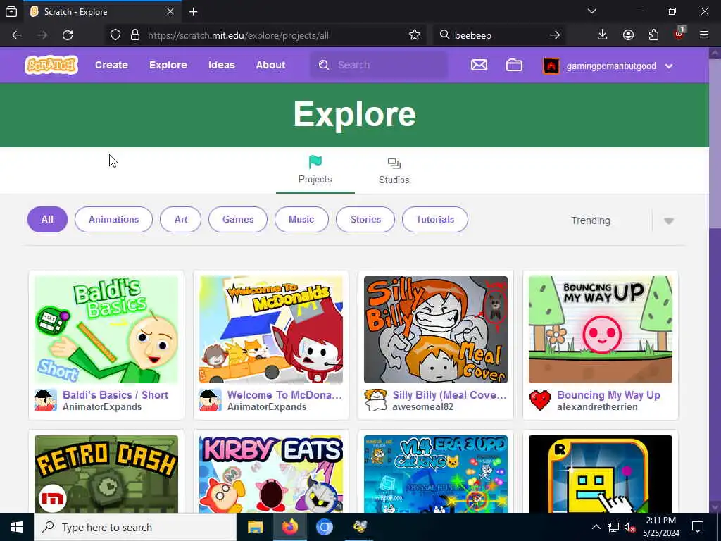Click the beebeep browser search box
The width and height of the screenshot is (721, 541).
(499, 35)
